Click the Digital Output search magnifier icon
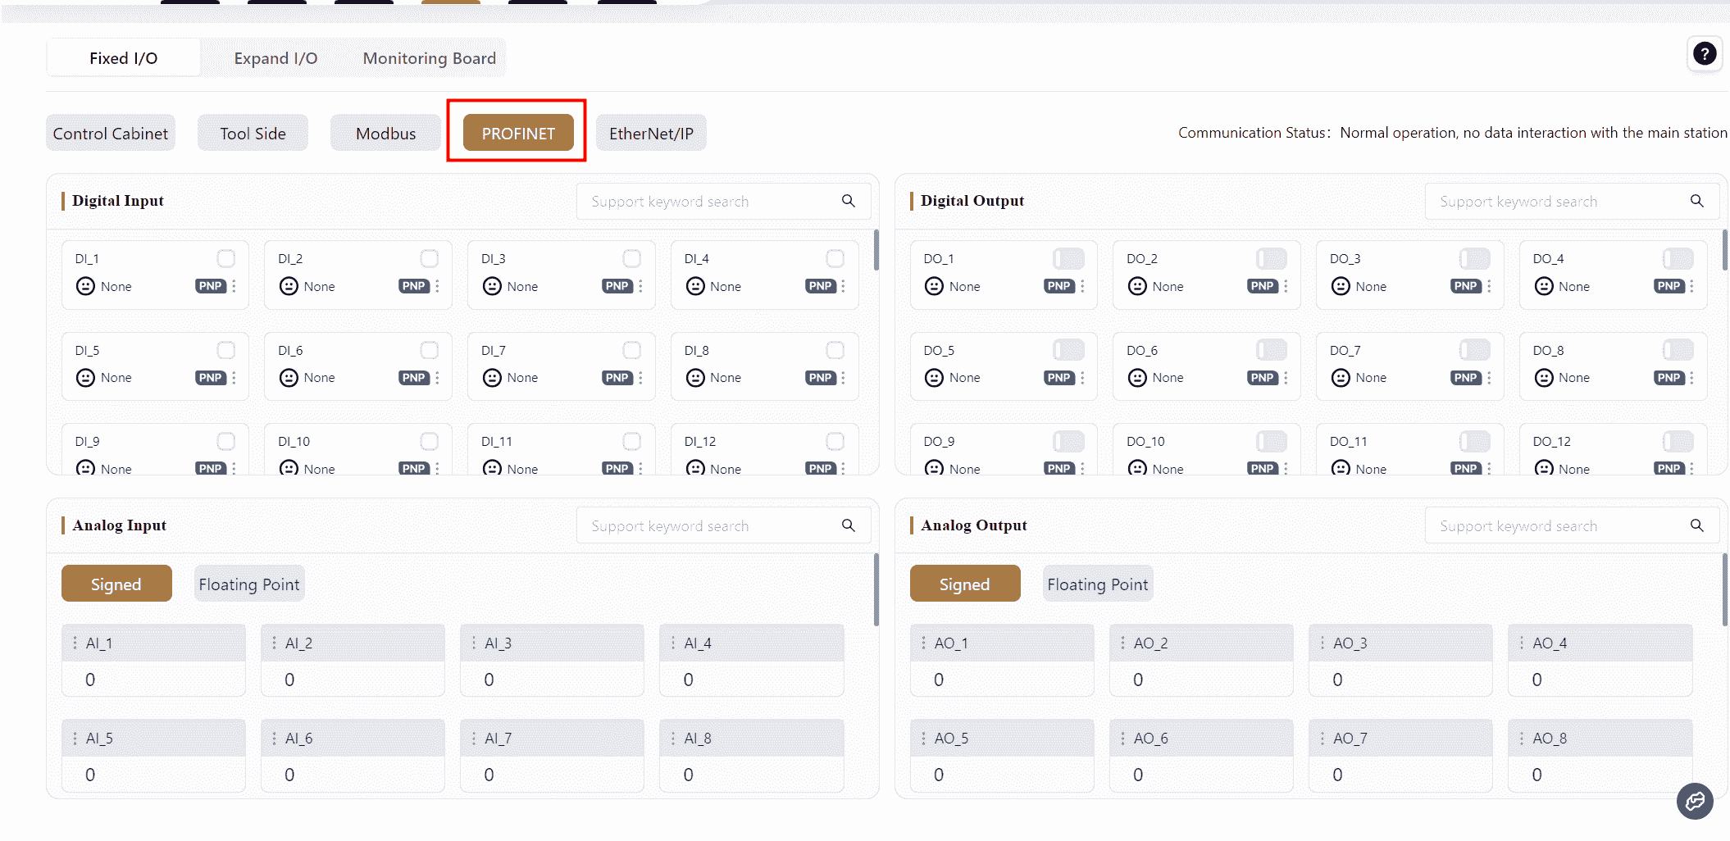Screen dimensions: 1730x841 1696,202
